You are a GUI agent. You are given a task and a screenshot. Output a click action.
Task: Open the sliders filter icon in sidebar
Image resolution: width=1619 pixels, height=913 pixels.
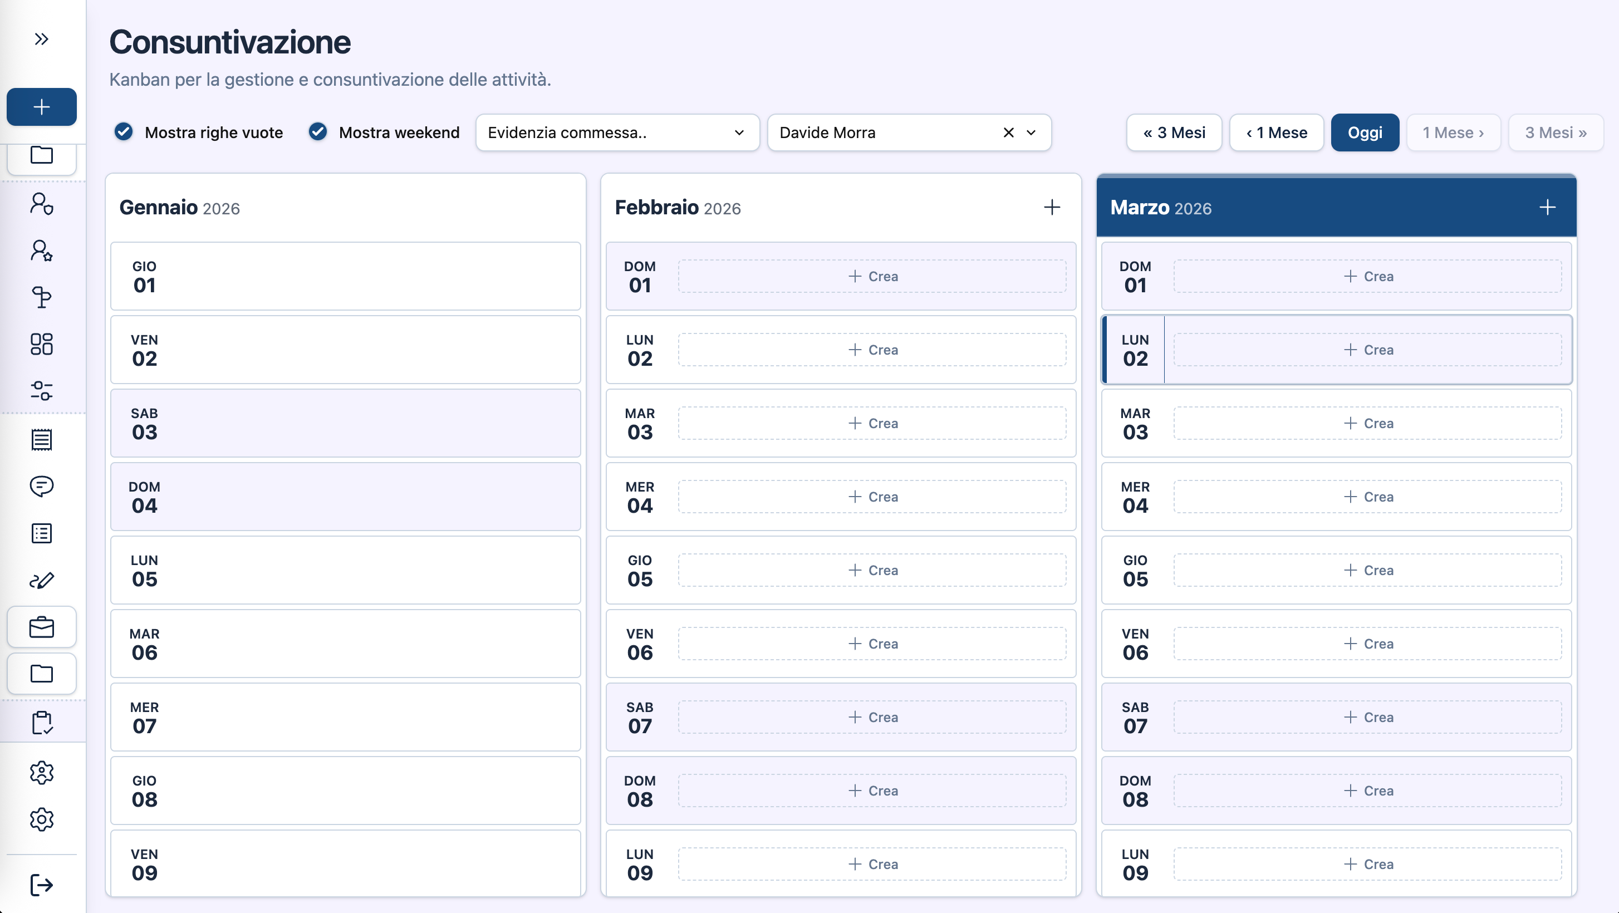(42, 390)
